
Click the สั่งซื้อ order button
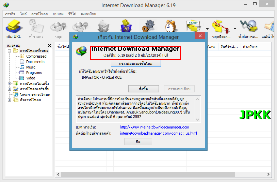pyautogui.click(x=144, y=89)
